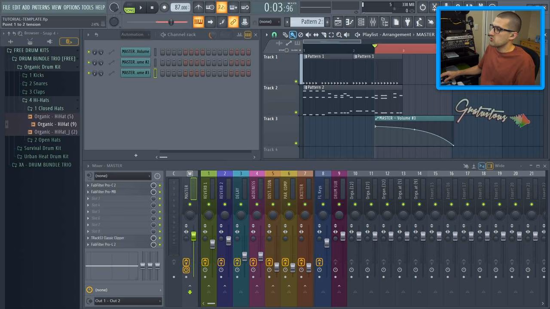Mute the MASTER..Volume channel green LED

click(89, 52)
